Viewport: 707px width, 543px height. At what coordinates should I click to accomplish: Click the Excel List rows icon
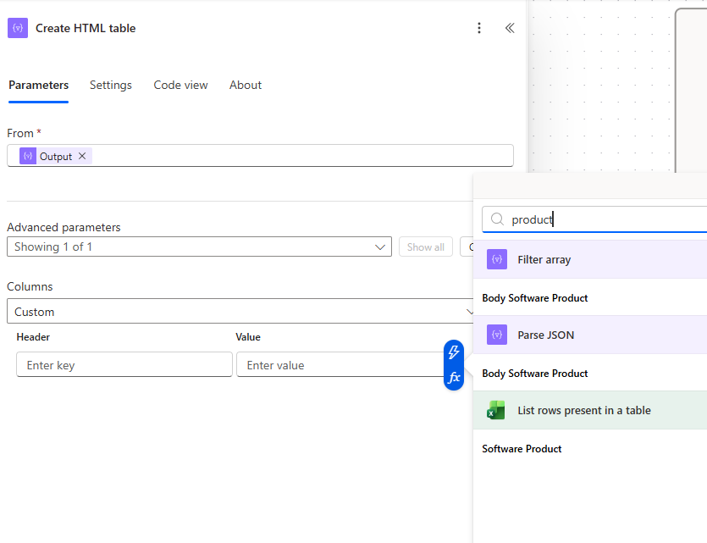(496, 410)
